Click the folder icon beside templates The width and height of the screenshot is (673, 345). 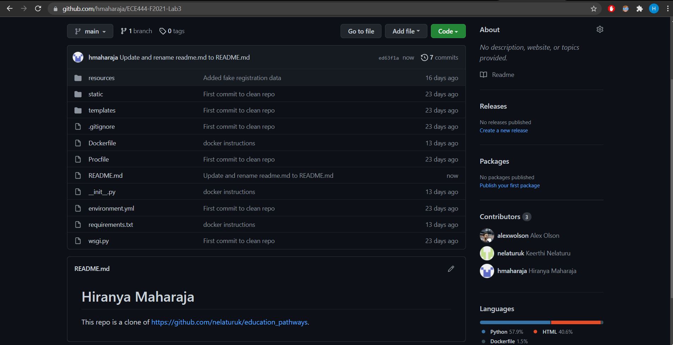tap(78, 110)
